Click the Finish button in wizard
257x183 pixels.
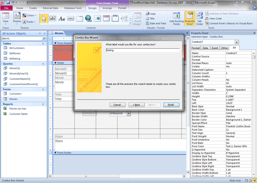click(x=171, y=105)
